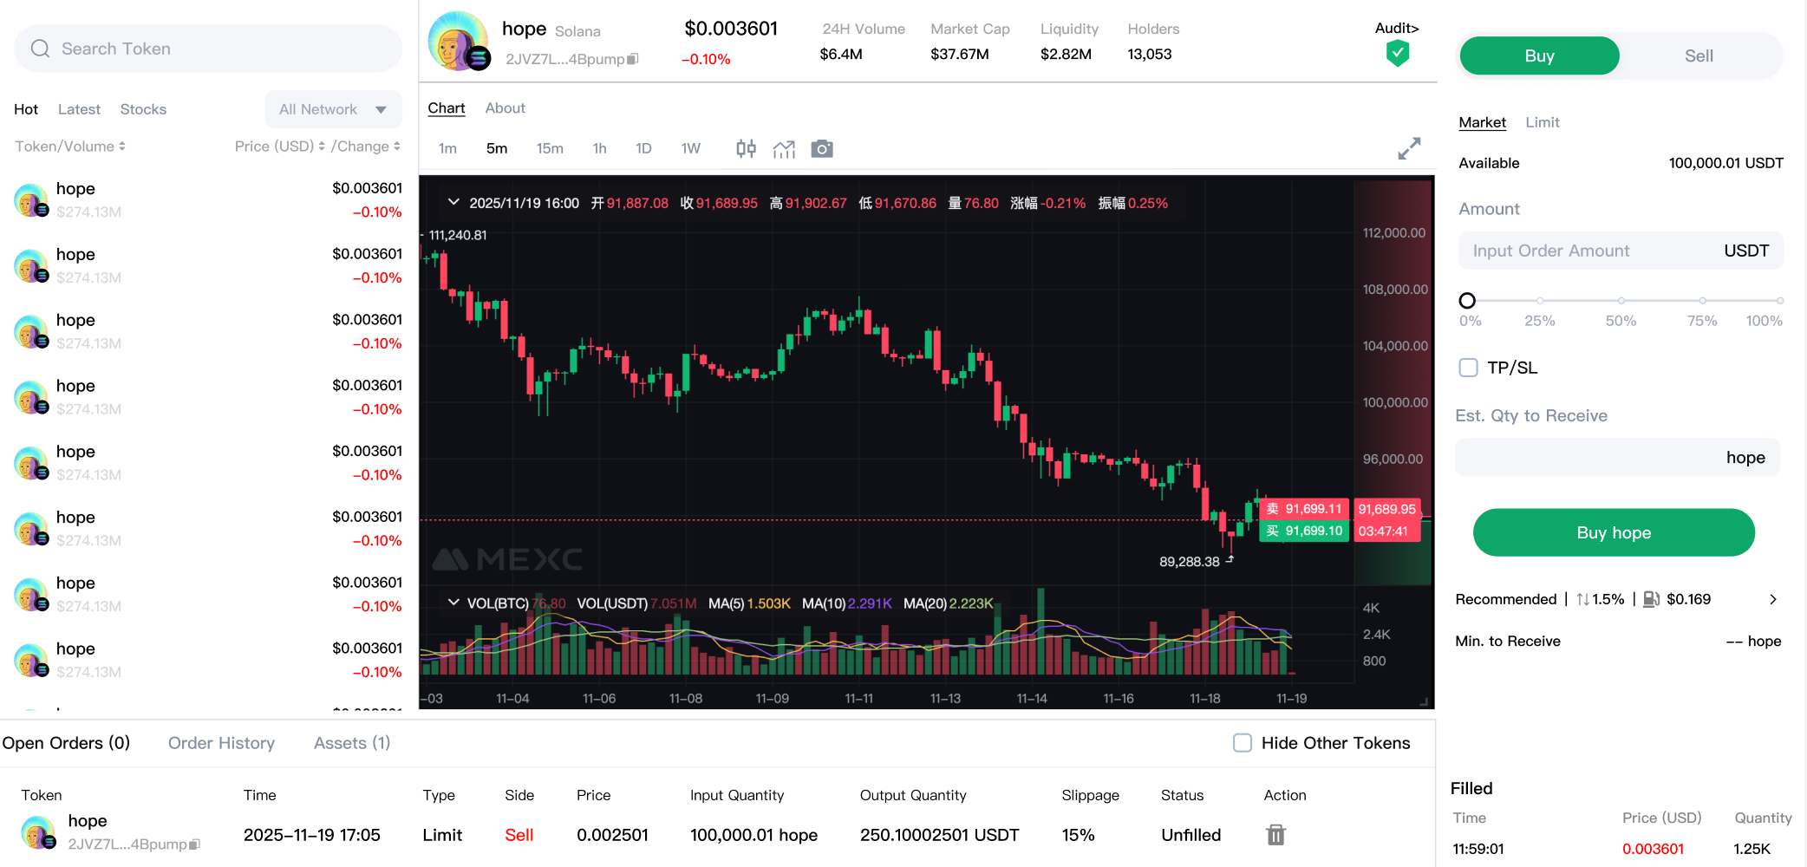Switch to the Order History tab

click(x=221, y=743)
